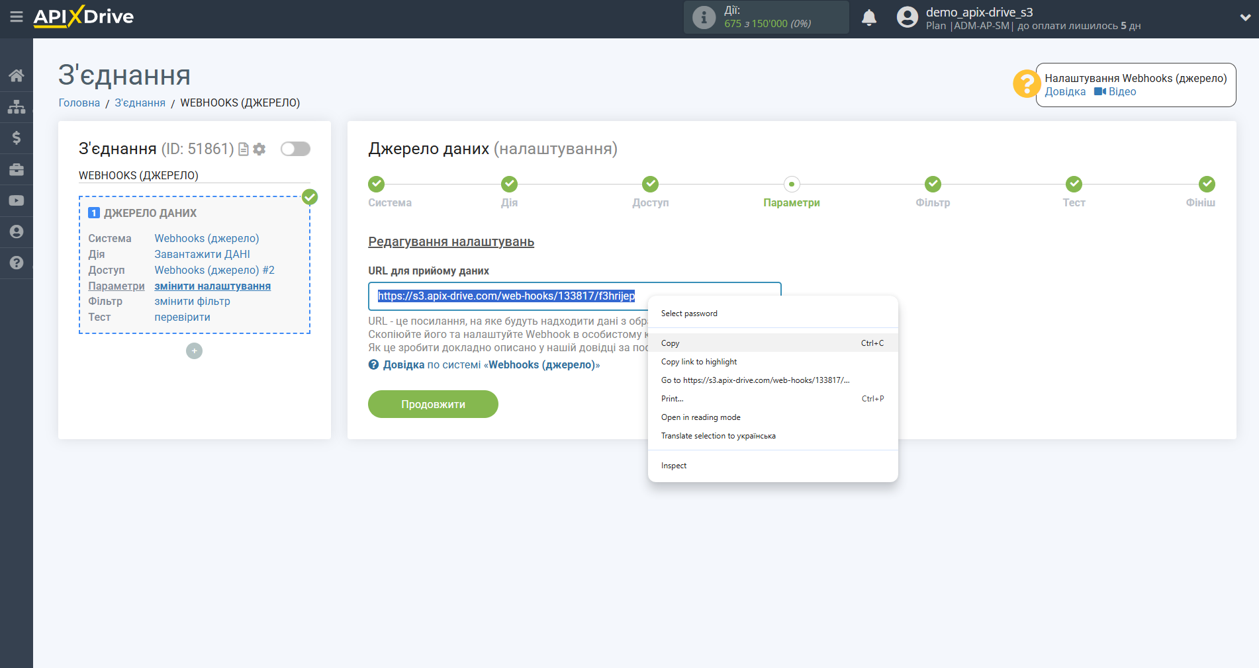Choose Copy link to highlight
The width and height of the screenshot is (1259, 668).
click(x=772, y=362)
